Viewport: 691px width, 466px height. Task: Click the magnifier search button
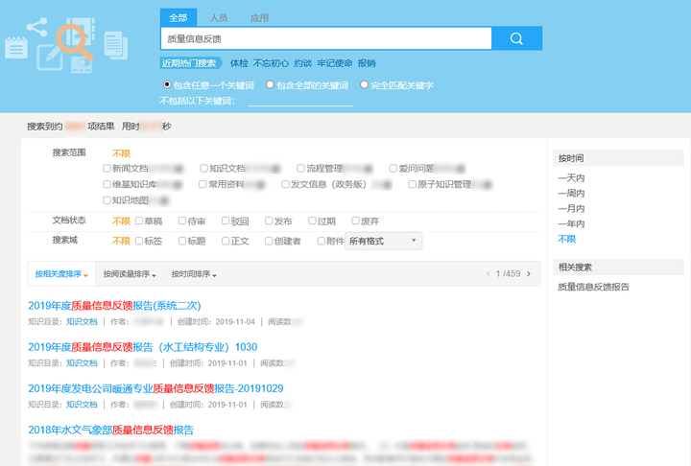coord(516,38)
